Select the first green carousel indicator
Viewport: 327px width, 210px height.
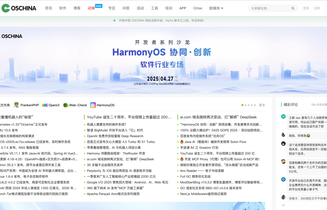click(x=242, y=105)
